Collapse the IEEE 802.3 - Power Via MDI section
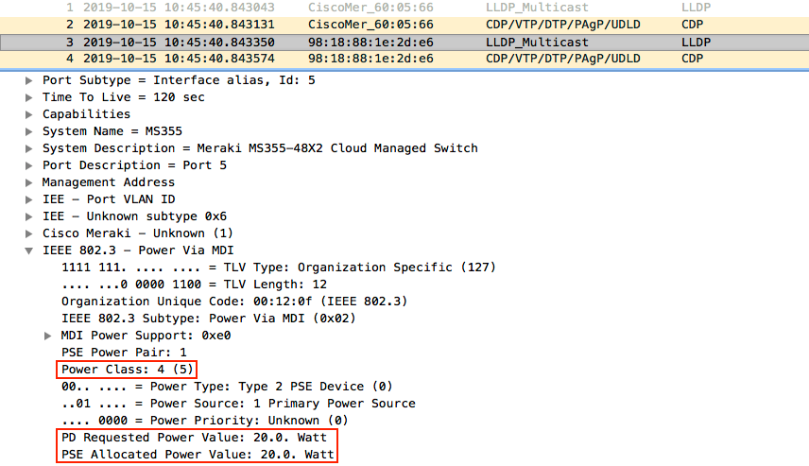 (29, 250)
